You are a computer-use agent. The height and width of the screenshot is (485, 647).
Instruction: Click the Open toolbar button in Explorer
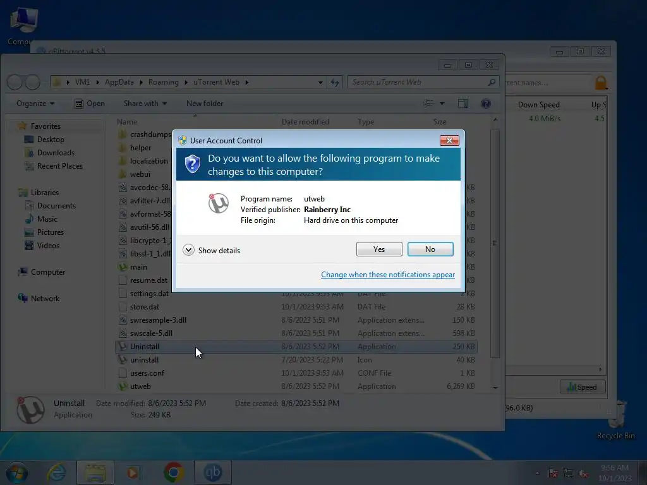(90, 104)
